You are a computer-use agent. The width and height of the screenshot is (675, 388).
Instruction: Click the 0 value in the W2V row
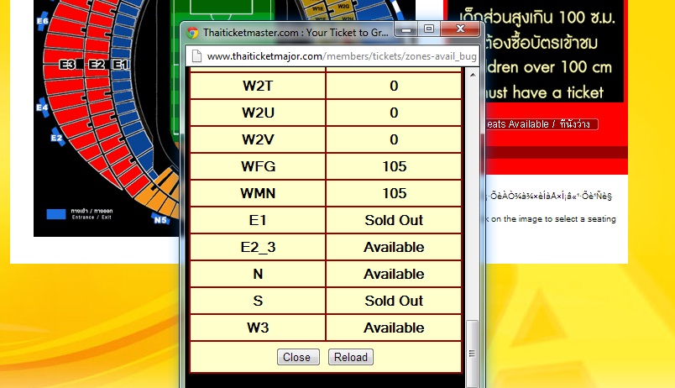pos(394,139)
